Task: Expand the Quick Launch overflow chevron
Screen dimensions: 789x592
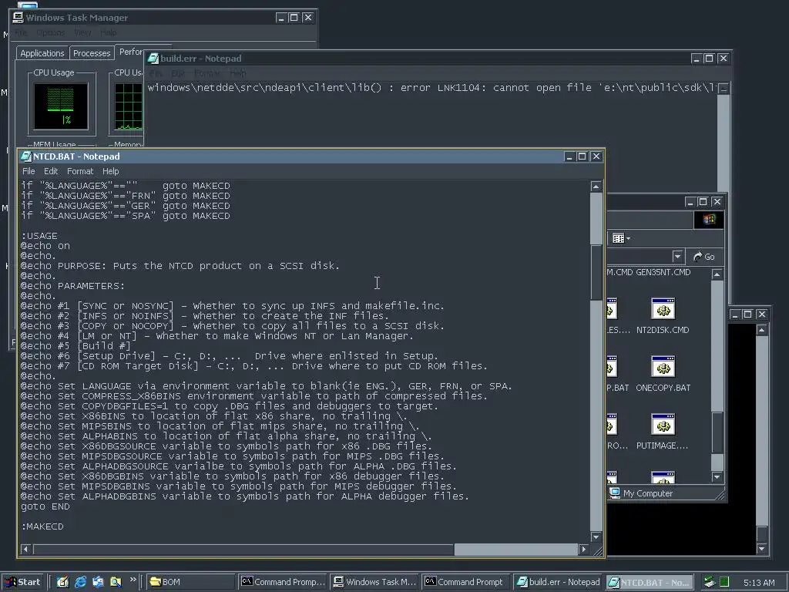Action: (x=133, y=580)
